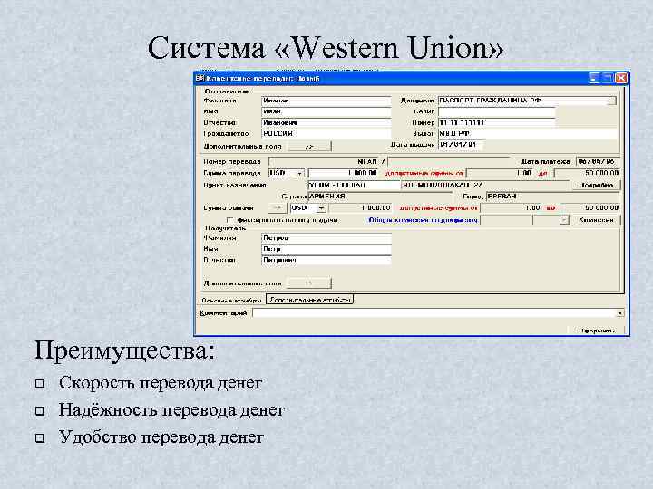
Task: Click the recipient Отчество field containing Петрович
Action: coord(326,260)
